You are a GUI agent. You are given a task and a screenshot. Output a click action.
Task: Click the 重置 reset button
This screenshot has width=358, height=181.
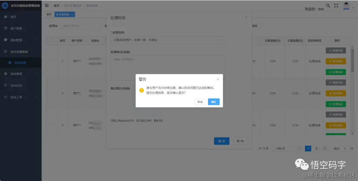tap(255, 26)
